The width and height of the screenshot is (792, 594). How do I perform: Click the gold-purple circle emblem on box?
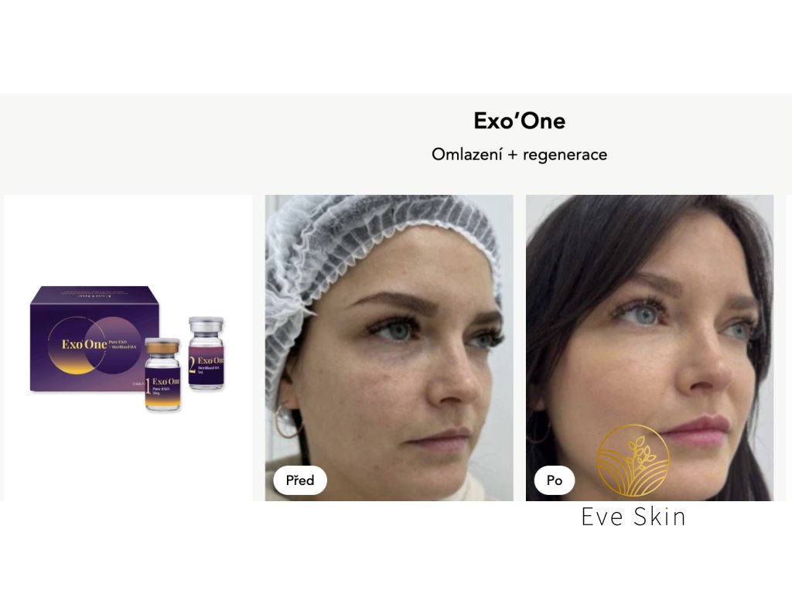point(95,346)
